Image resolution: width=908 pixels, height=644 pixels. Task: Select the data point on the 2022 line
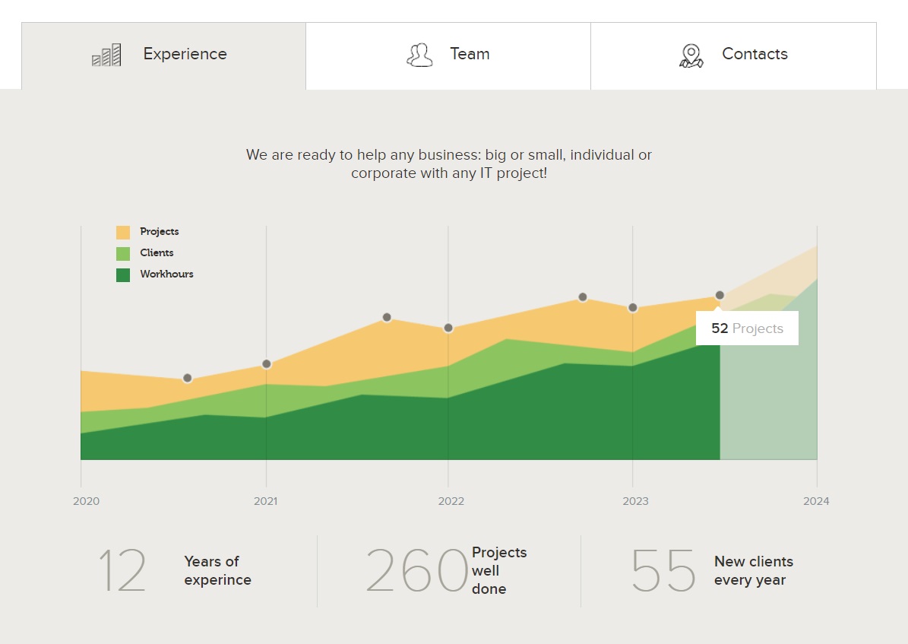pos(448,328)
